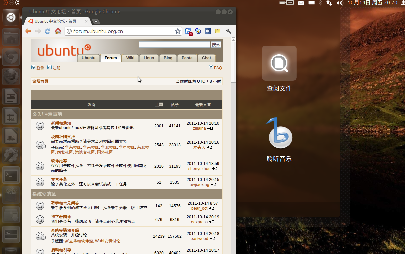This screenshot has width=405, height=254.
Task: Open the 新立得和软件源 subforum link
Action: coord(79,241)
